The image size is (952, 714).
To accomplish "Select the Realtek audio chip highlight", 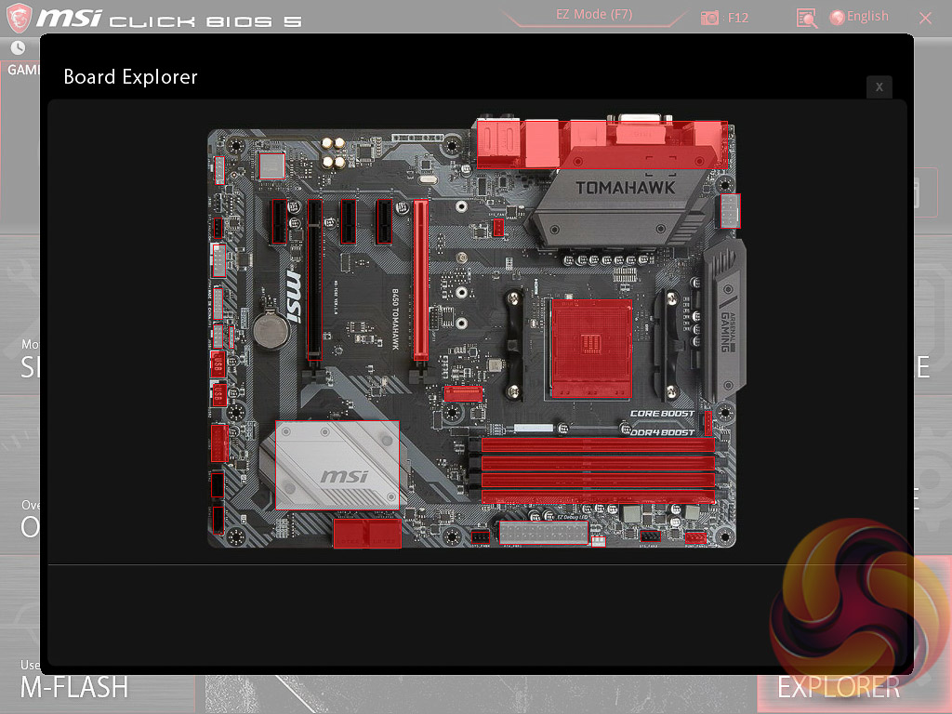I will [x=271, y=165].
